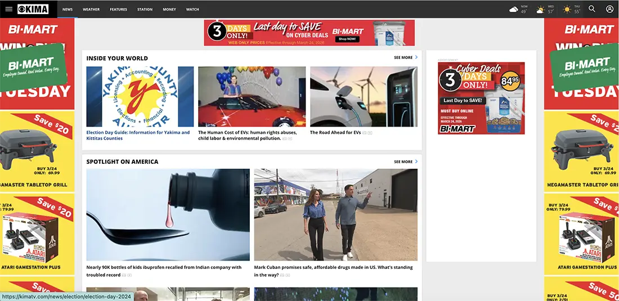Open Election Day Guide for Yakima and Kittitas

coord(138,136)
